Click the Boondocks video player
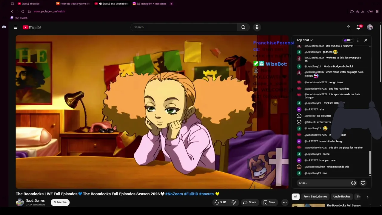The height and width of the screenshot is (215, 382). click(x=152, y=112)
